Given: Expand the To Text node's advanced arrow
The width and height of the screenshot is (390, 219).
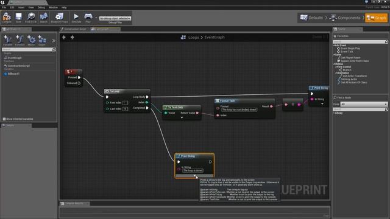Looking at the screenshot, I should 182,117.
